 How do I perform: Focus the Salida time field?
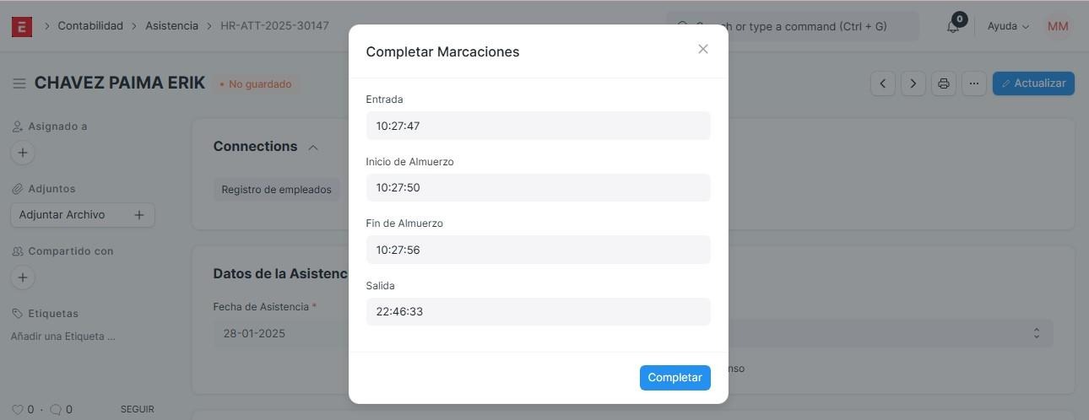point(538,311)
